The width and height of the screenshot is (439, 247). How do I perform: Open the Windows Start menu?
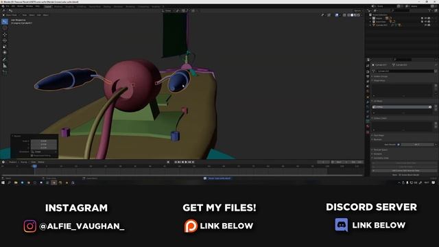[x=3, y=183]
